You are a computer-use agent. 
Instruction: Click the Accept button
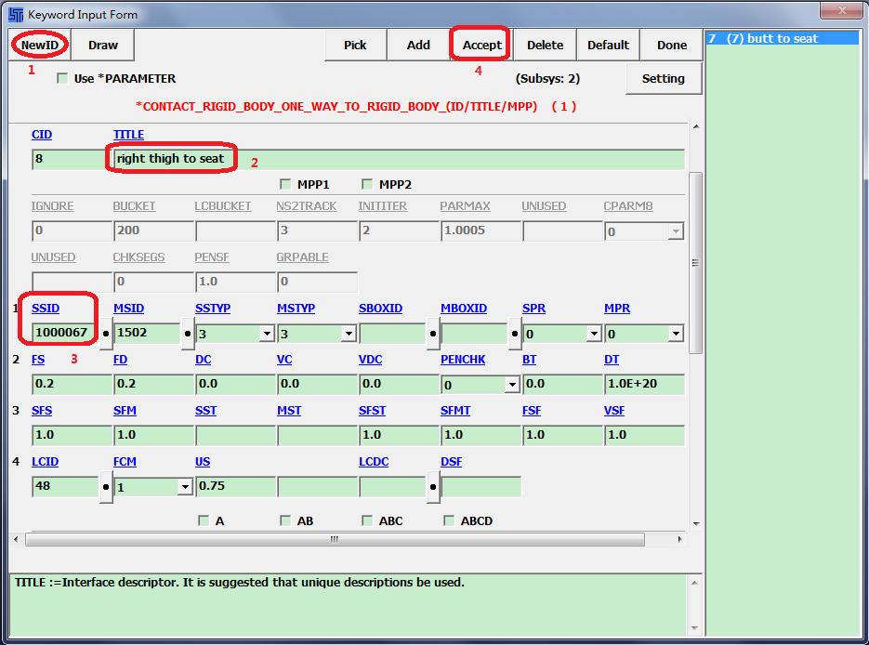tap(481, 45)
